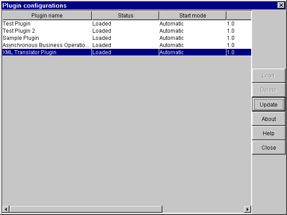Viewport: 287px width, 215px height.
Task: Select the Asynchronous Business Operatio... row
Action: pyautogui.click(x=126, y=45)
